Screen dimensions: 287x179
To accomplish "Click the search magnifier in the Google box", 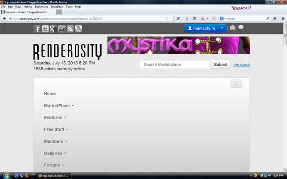I will click(x=267, y=18).
